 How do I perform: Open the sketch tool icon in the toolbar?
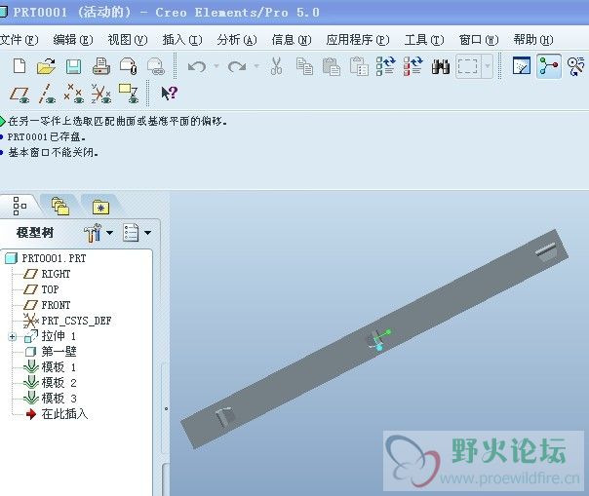522,66
